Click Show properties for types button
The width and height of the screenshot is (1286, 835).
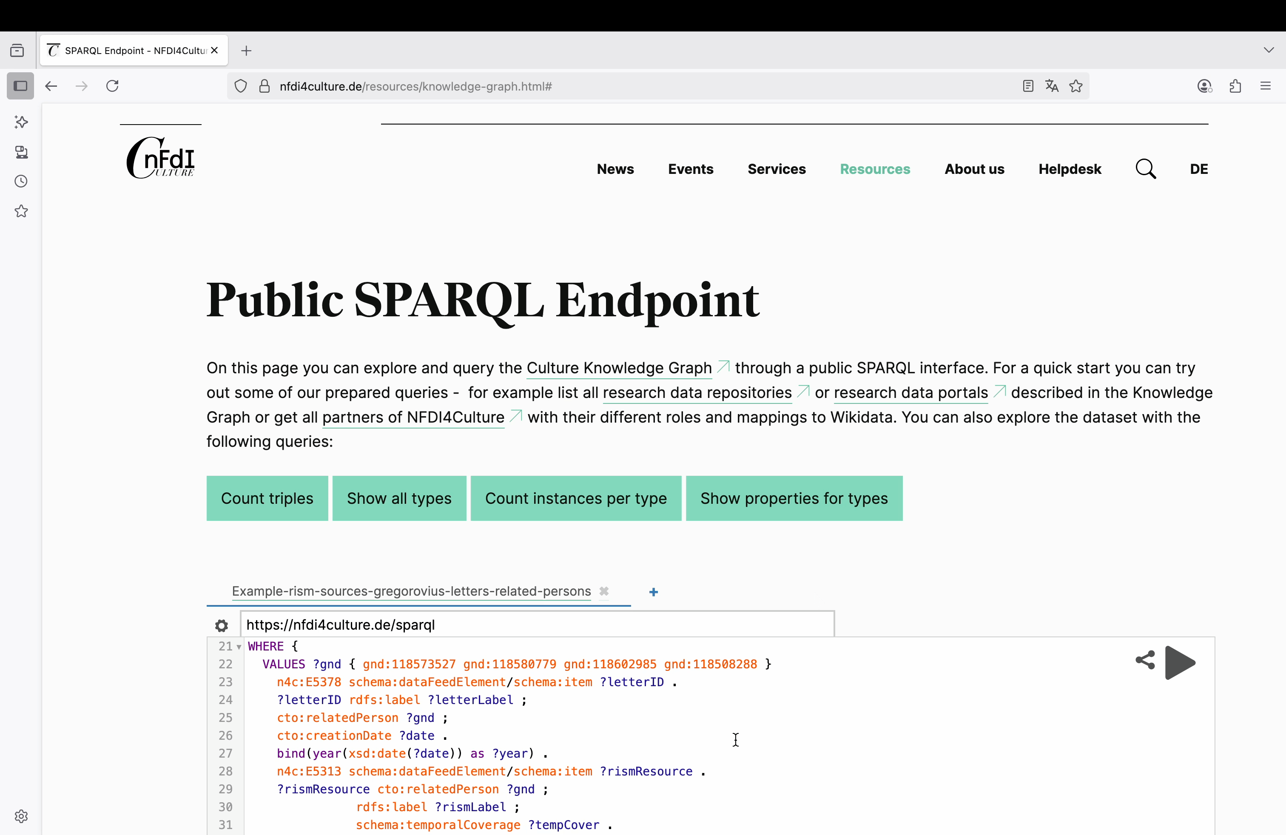click(x=794, y=498)
